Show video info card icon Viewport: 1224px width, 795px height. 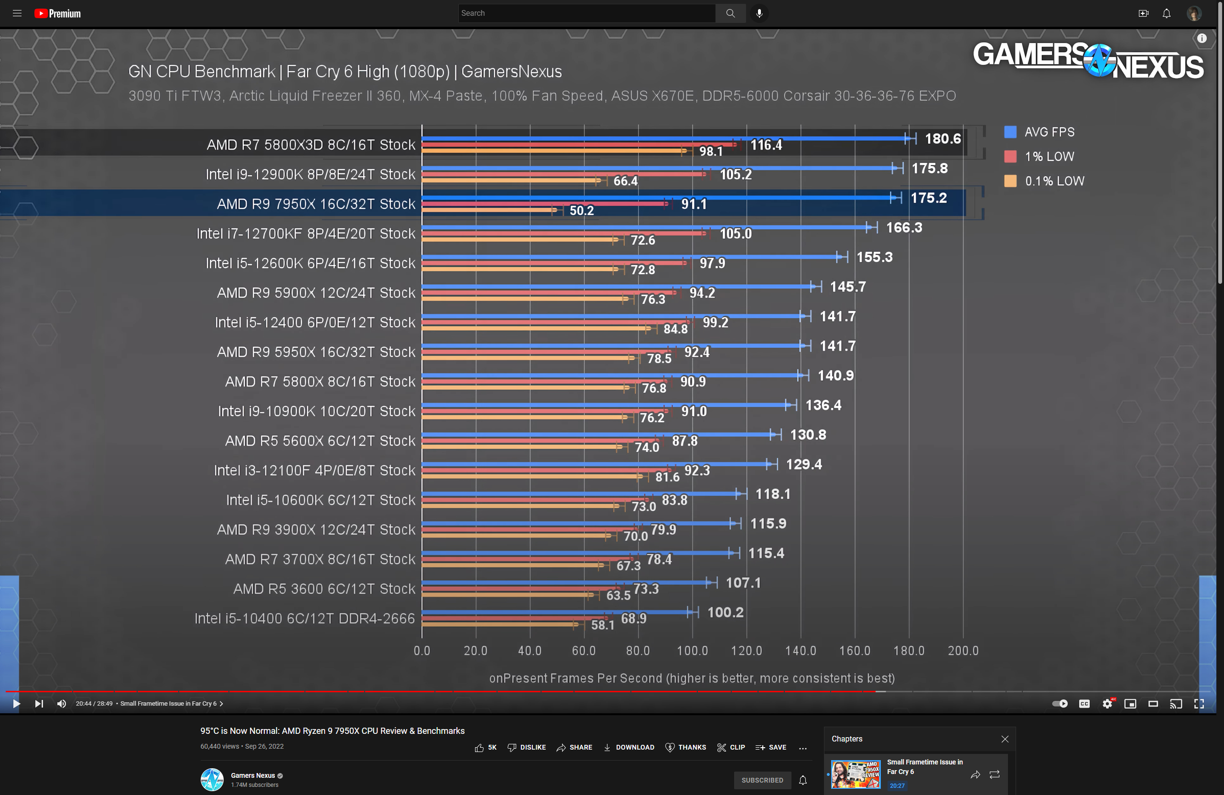(1202, 38)
